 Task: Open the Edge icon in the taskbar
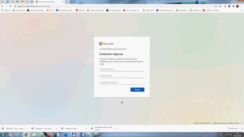pyautogui.click(x=66, y=134)
